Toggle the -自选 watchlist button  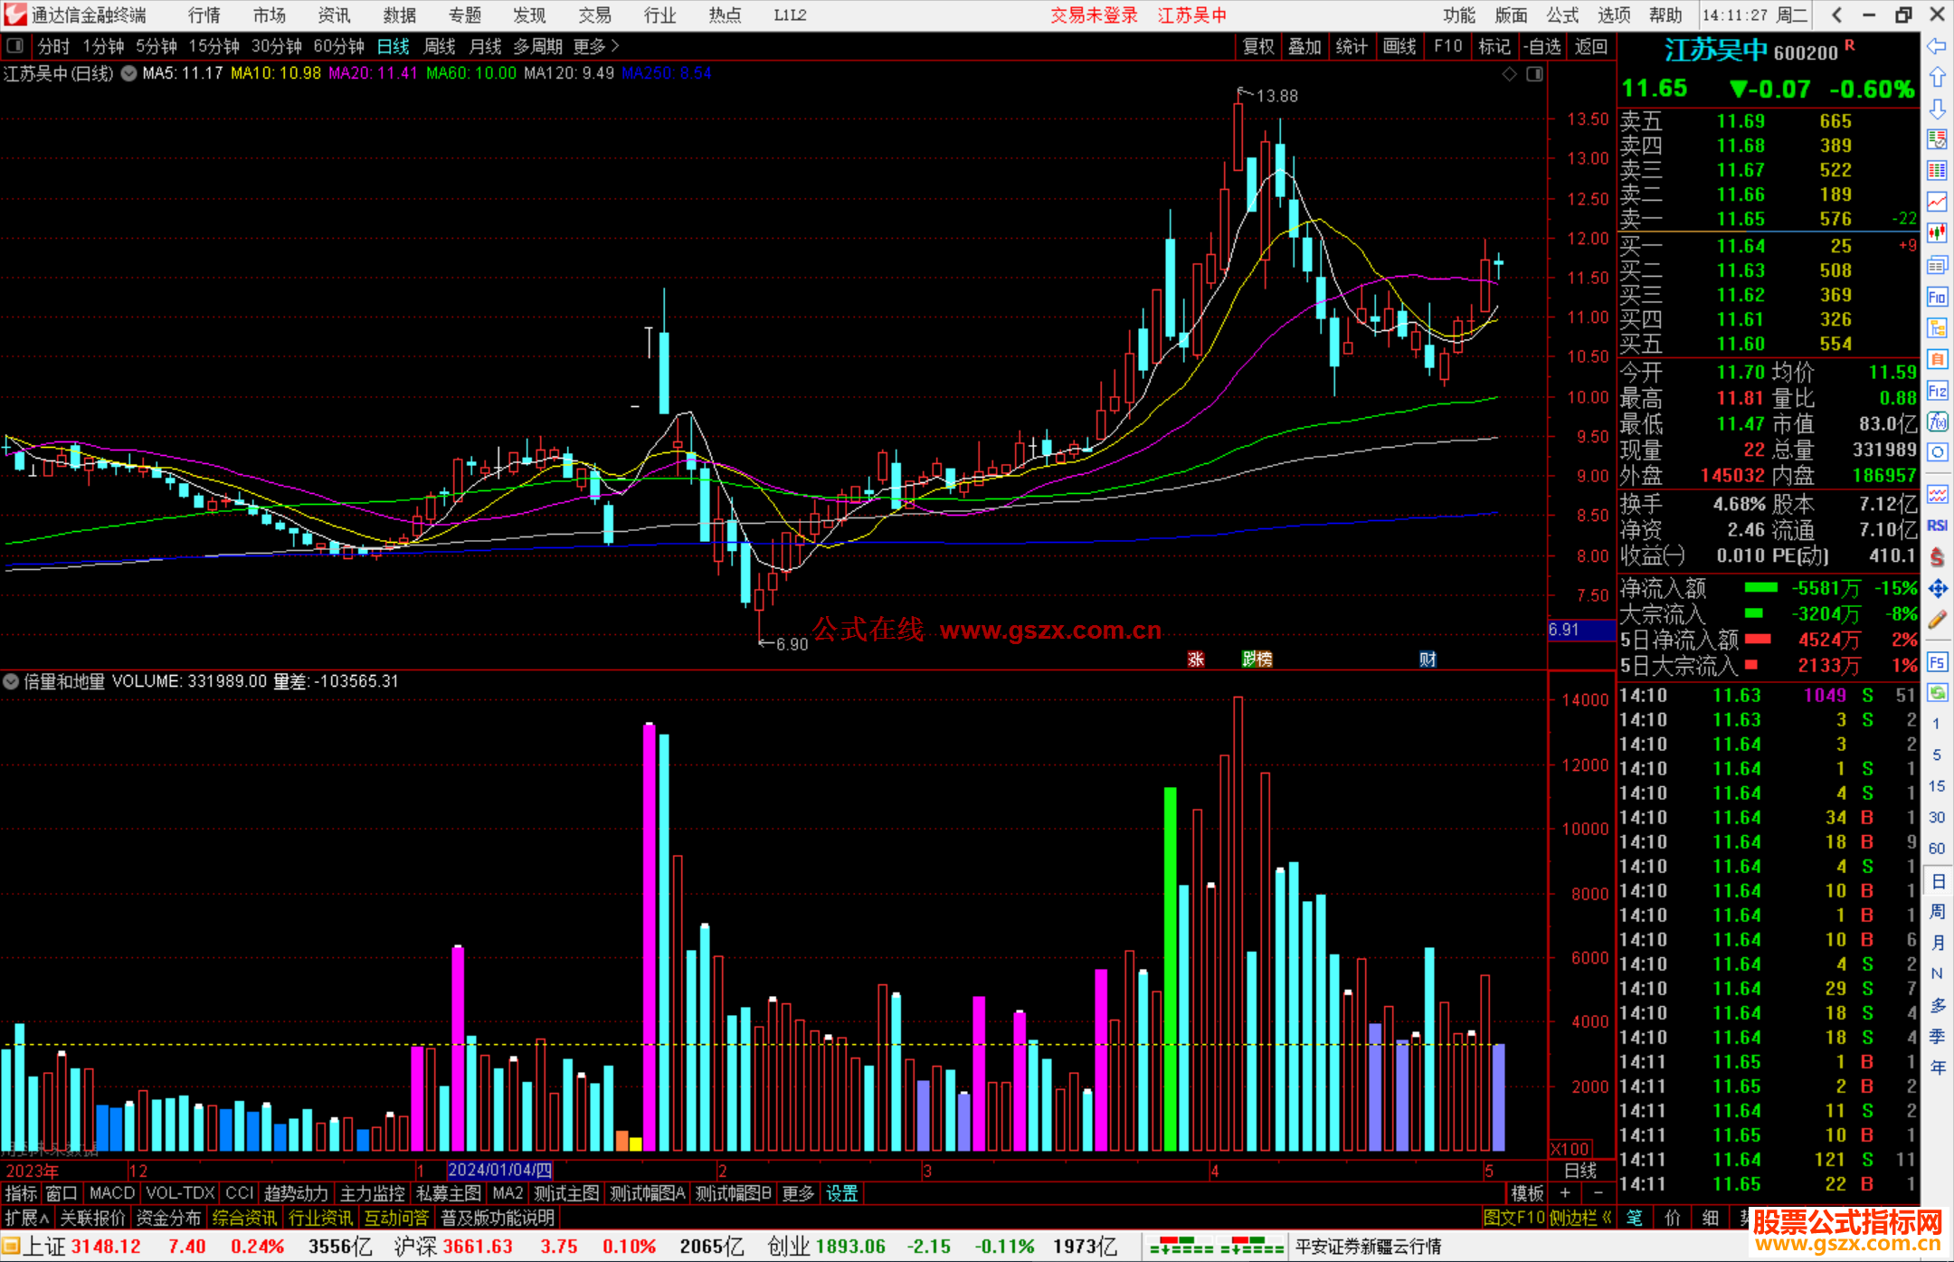(x=1542, y=46)
